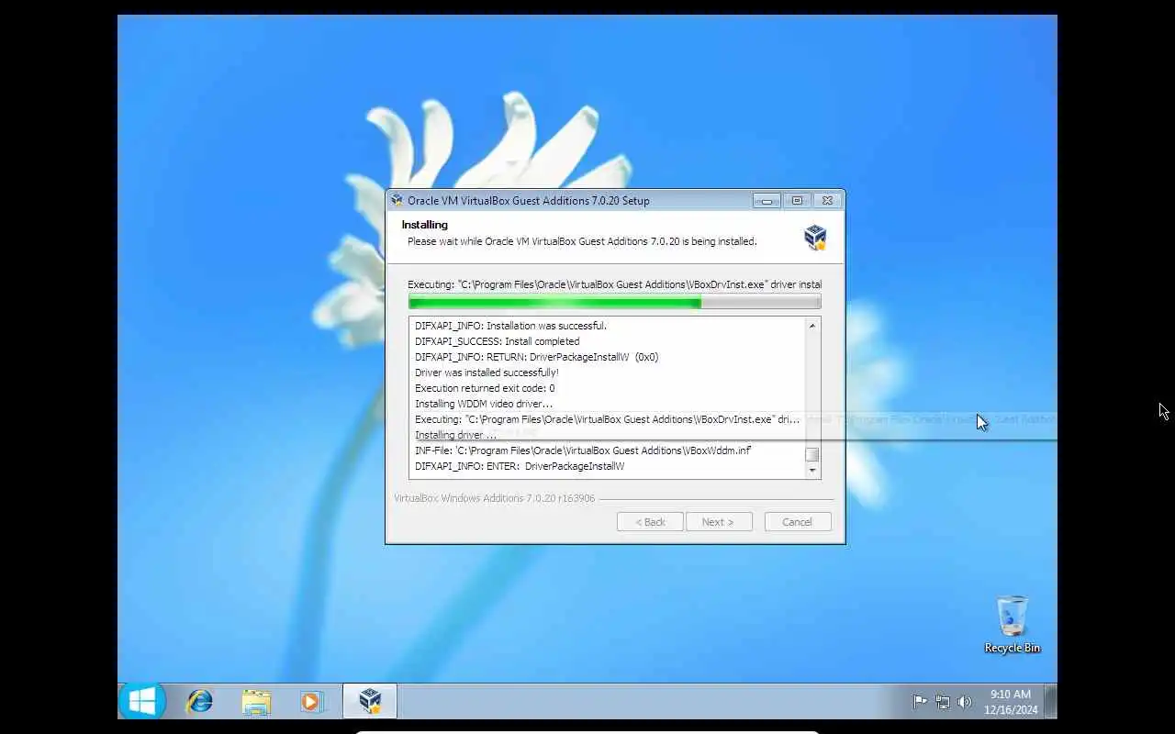Click the VirtualBox logo in the installer header
This screenshot has height=734, width=1175.
(x=815, y=237)
